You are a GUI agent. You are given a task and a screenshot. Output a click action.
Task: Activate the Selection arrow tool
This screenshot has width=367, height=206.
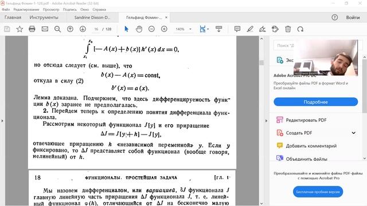tap(126, 29)
